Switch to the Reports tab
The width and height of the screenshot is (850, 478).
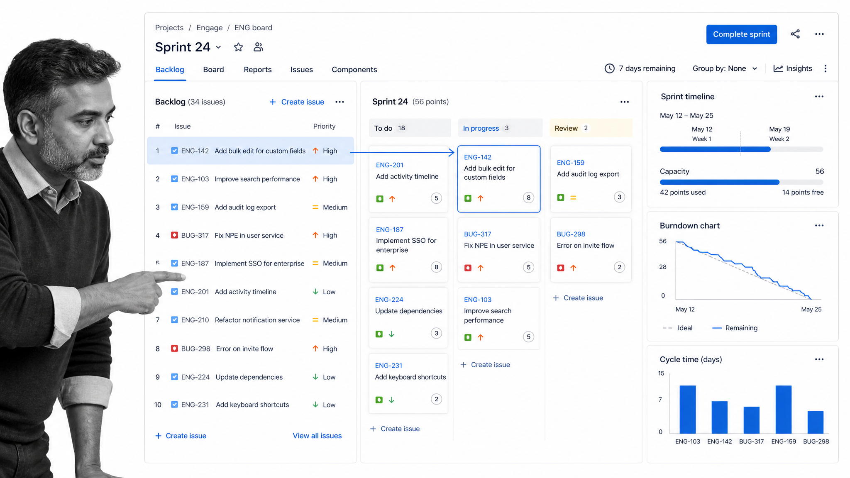[x=258, y=70]
